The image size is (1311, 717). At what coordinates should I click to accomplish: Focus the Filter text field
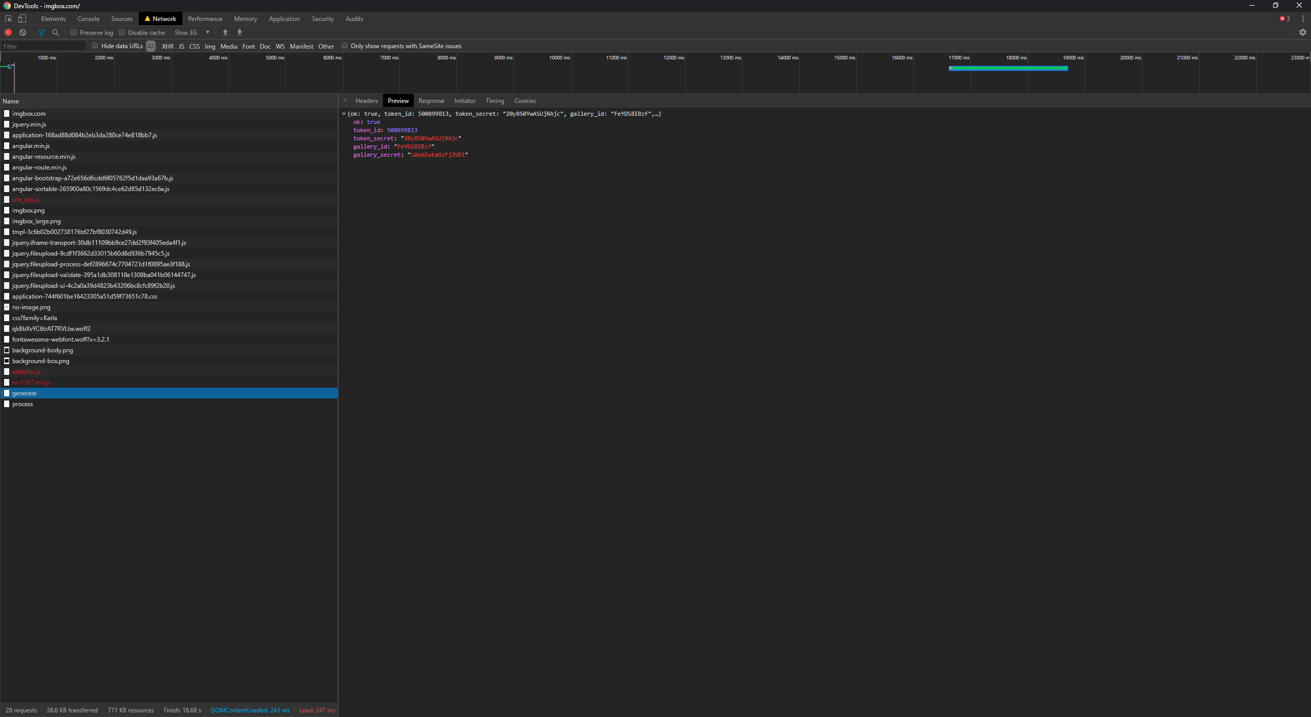click(44, 46)
